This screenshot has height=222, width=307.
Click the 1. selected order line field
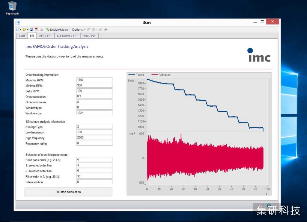pyautogui.click(x=94, y=165)
